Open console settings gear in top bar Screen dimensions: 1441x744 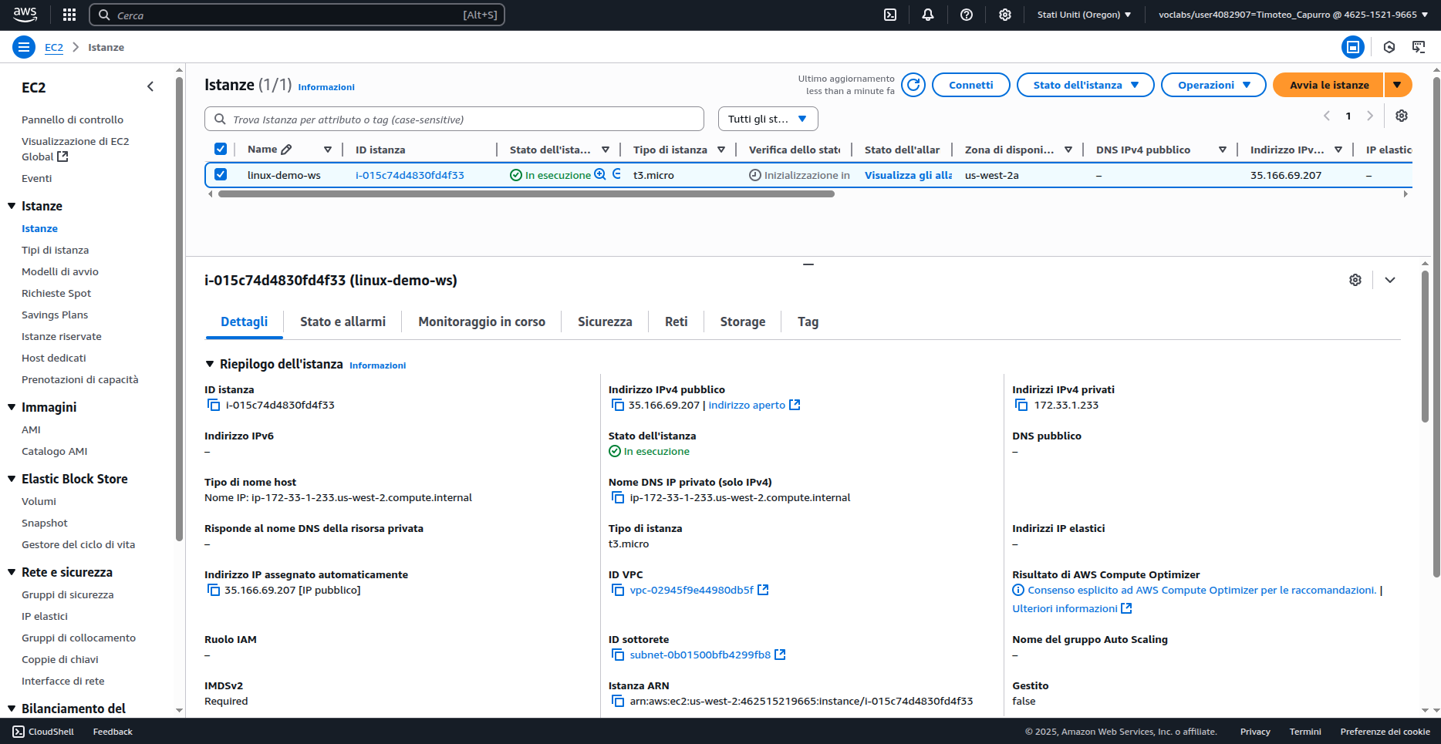pyautogui.click(x=1005, y=15)
